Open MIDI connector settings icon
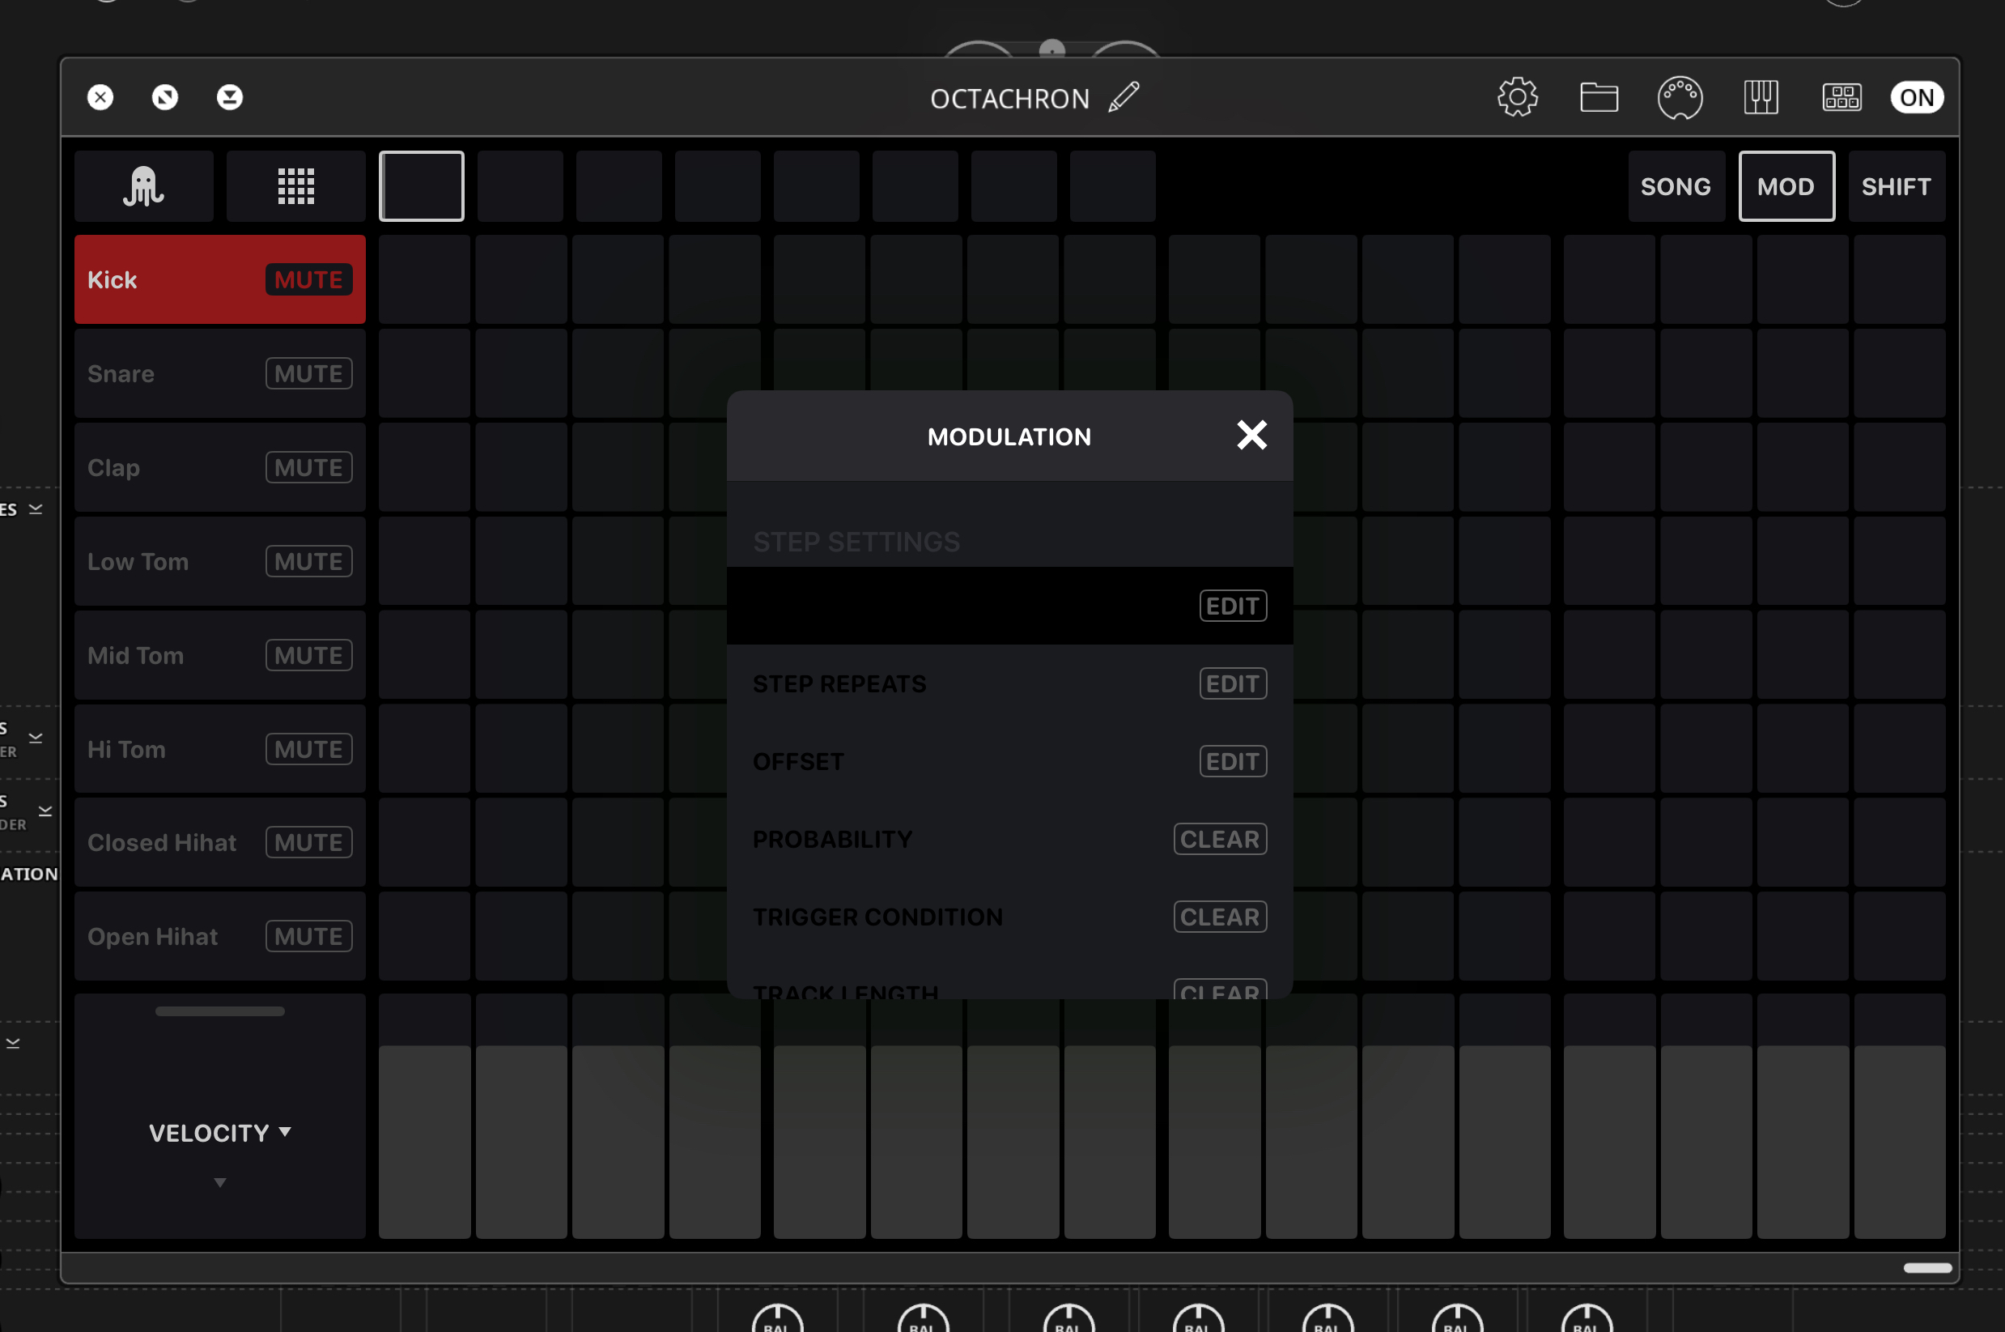This screenshot has width=2005, height=1332. pos(1680,98)
